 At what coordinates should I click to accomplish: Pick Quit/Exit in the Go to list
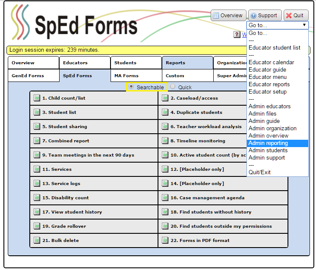tap(259, 173)
